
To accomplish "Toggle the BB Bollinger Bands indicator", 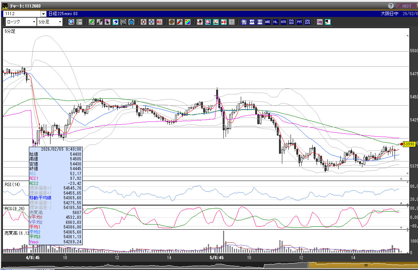I will point(260,22).
